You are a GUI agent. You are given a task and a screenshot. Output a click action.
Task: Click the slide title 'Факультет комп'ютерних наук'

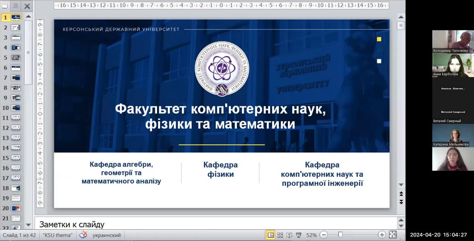pyautogui.click(x=220, y=116)
